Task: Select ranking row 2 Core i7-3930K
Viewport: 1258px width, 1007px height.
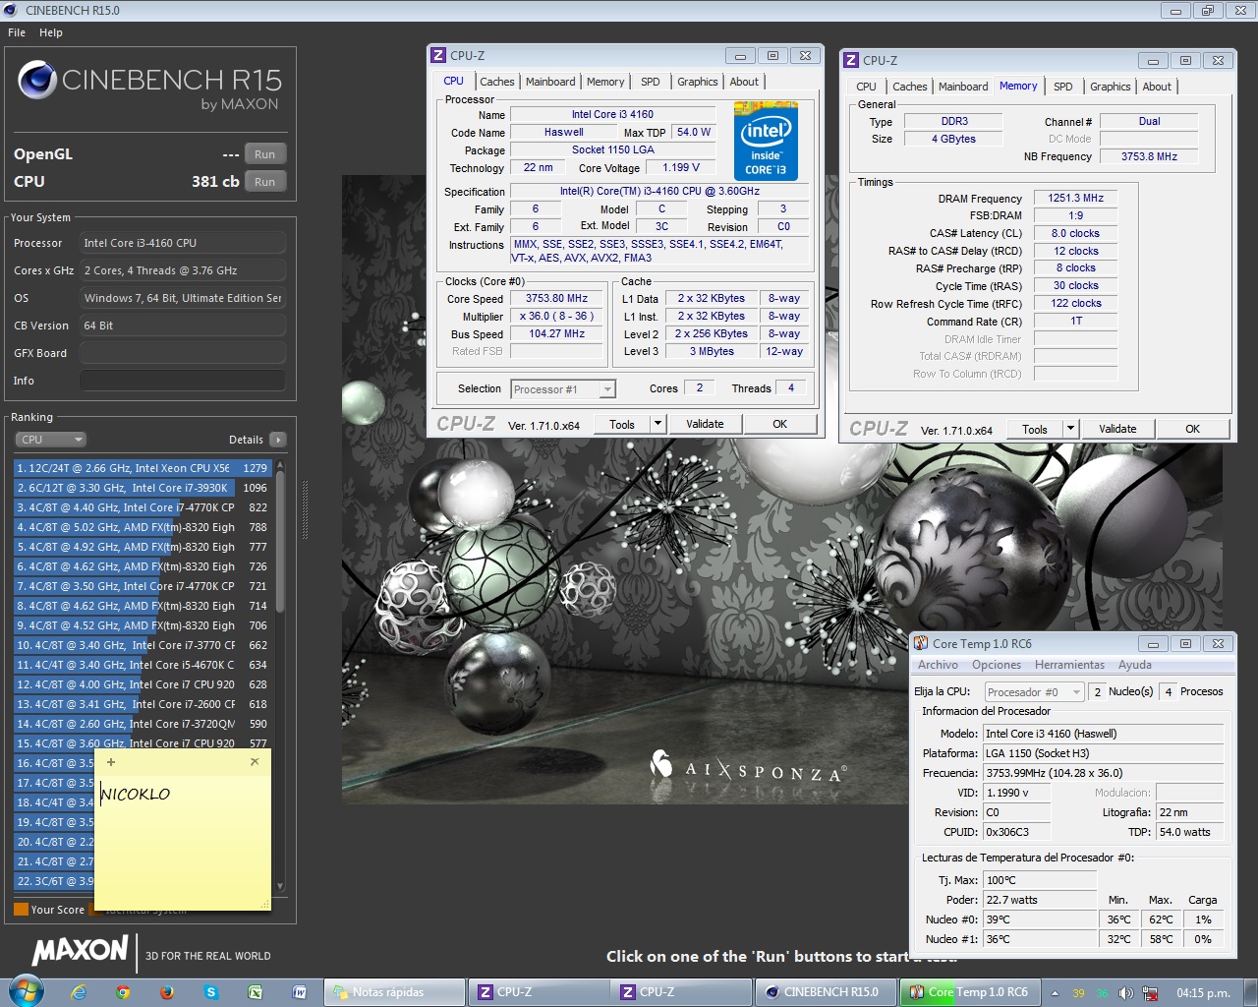Action: 143,488
